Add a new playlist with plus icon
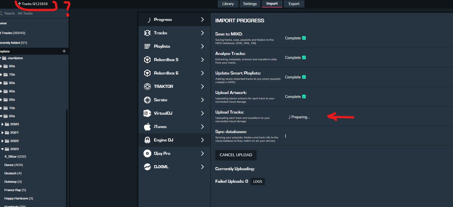The height and width of the screenshot is (207, 453). pos(64,51)
